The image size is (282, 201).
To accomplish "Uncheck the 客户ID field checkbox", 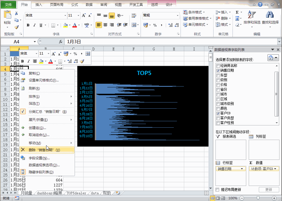I will pos(218,113).
